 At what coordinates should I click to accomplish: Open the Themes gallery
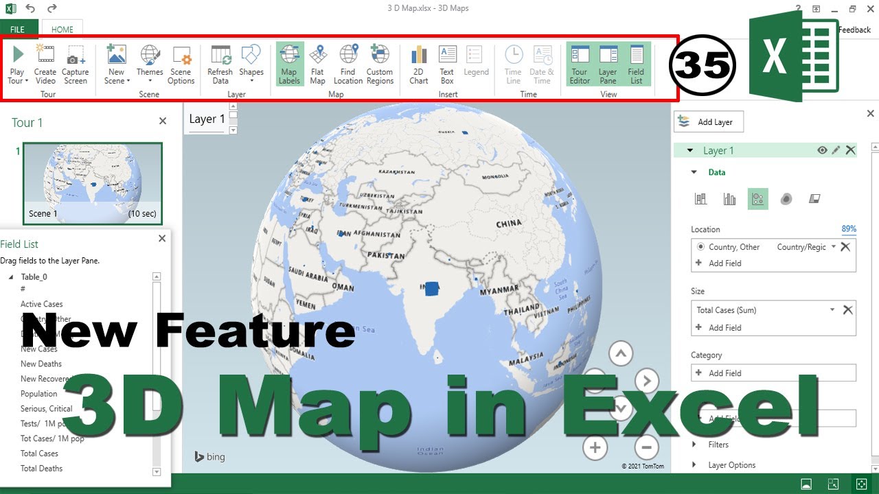pos(150,64)
